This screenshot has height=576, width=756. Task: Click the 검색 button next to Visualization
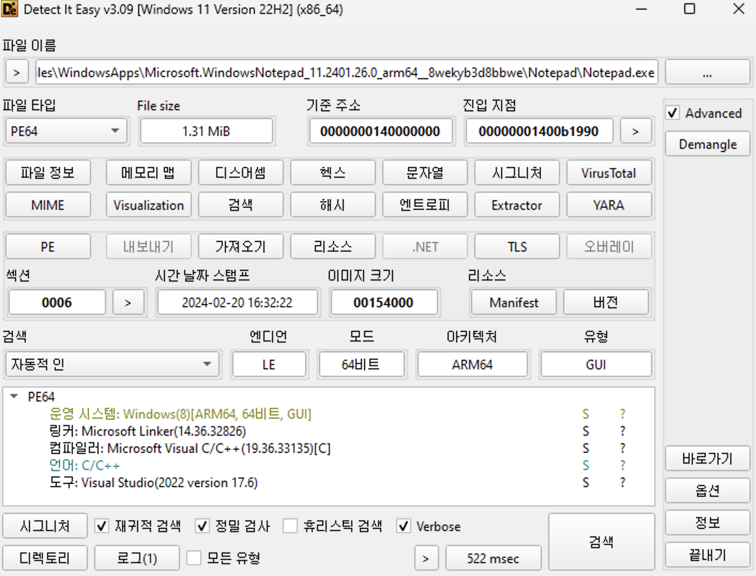click(x=240, y=205)
